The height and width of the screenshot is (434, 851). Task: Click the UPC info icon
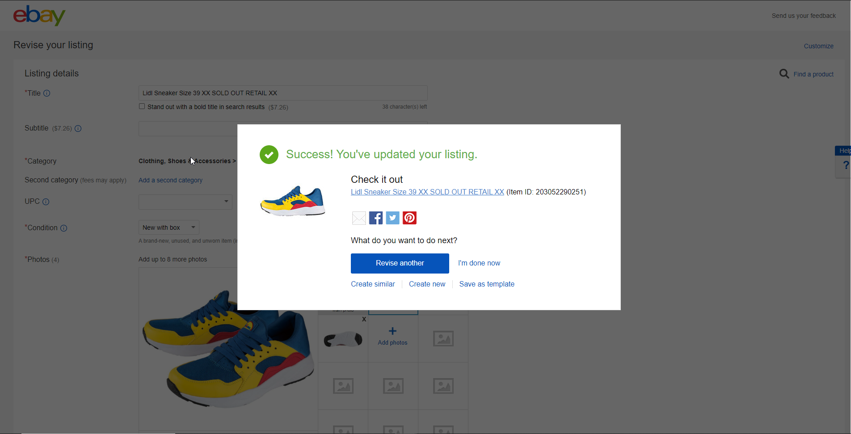(x=46, y=202)
